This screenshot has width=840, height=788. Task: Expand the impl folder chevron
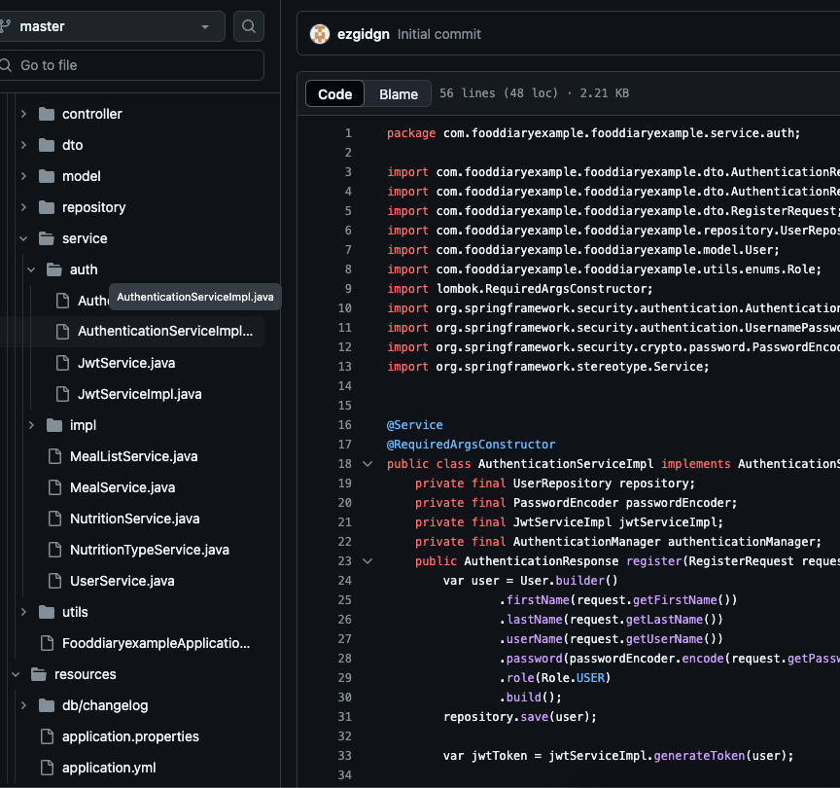tap(31, 425)
